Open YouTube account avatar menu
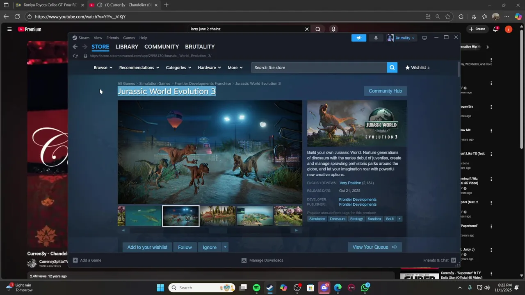Viewport: 525px width, 295px height. (x=509, y=29)
